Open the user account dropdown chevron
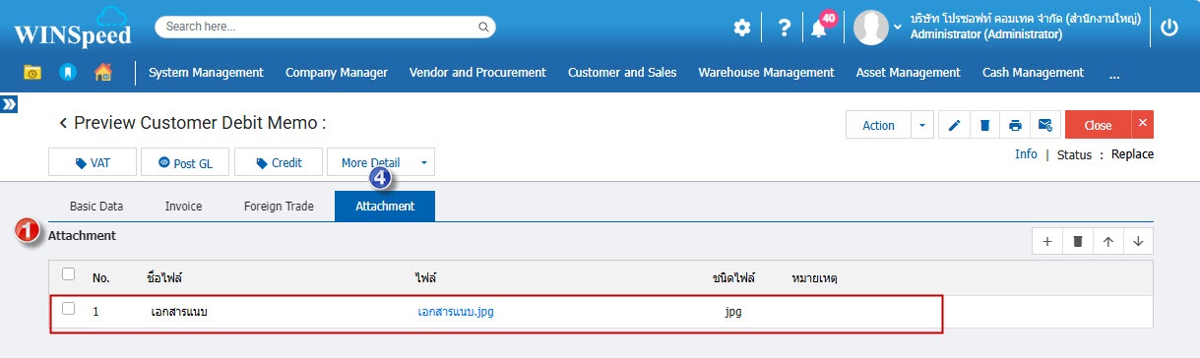 point(898,27)
